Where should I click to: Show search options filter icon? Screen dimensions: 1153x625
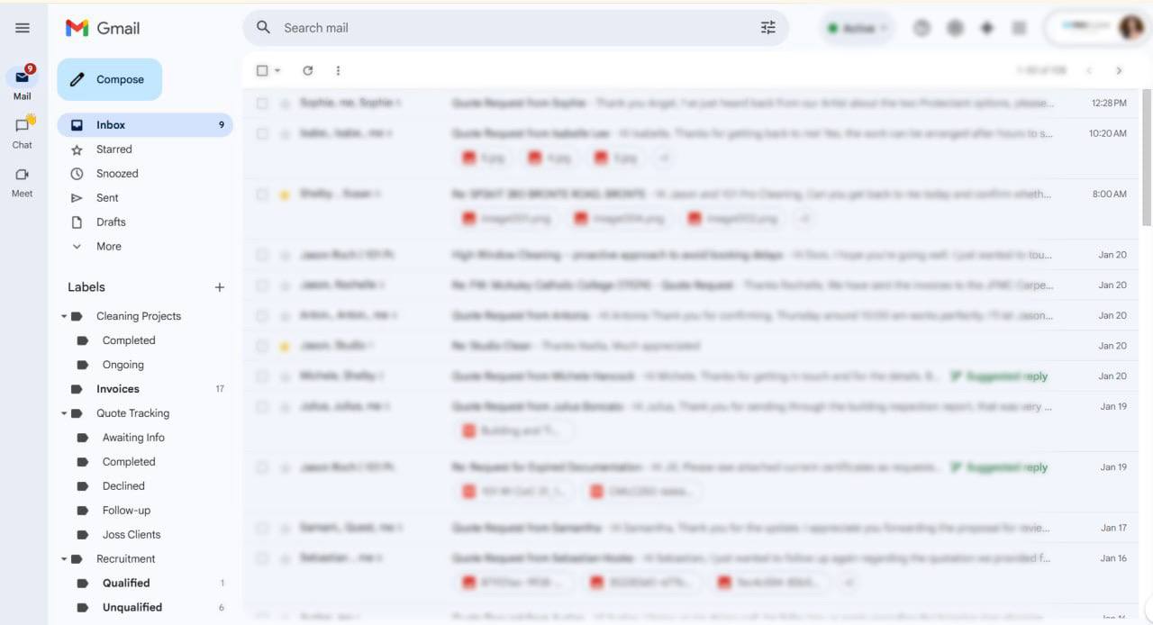click(768, 28)
